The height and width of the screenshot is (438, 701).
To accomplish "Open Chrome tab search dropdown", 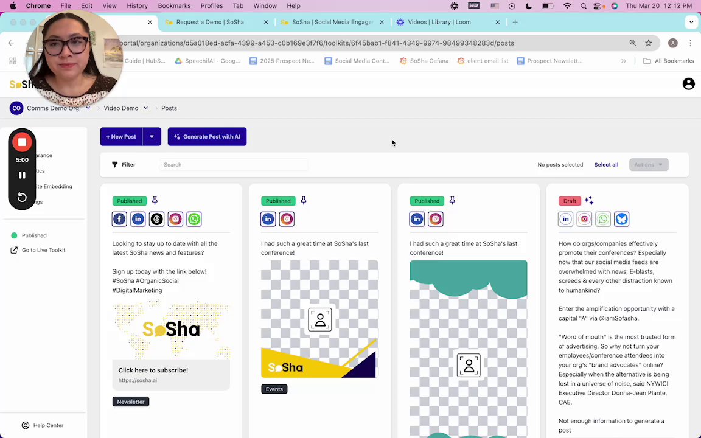I will (x=691, y=22).
